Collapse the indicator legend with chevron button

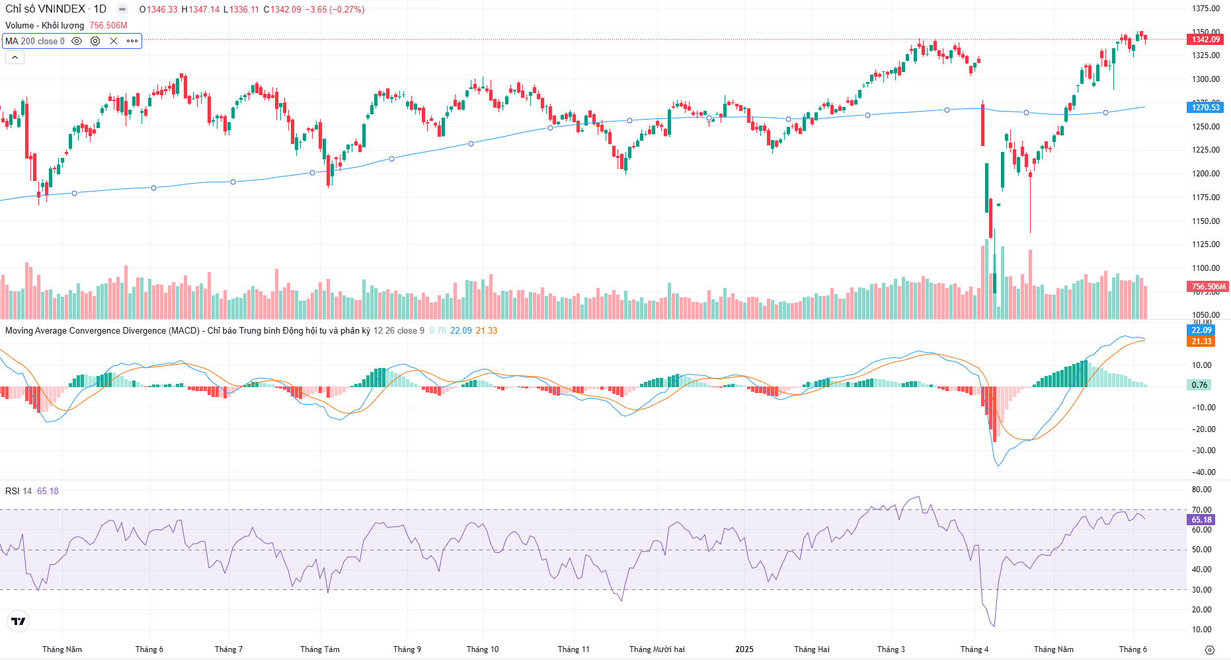(x=15, y=57)
